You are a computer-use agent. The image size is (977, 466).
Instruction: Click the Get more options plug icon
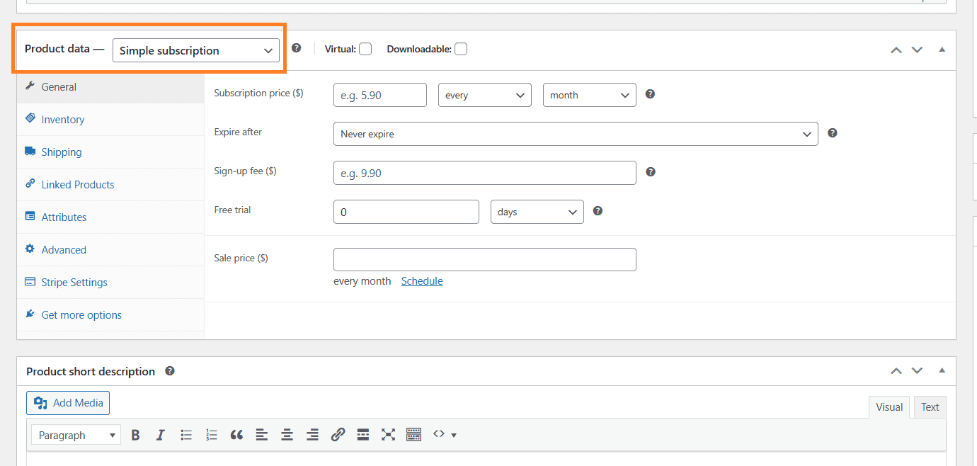30,314
